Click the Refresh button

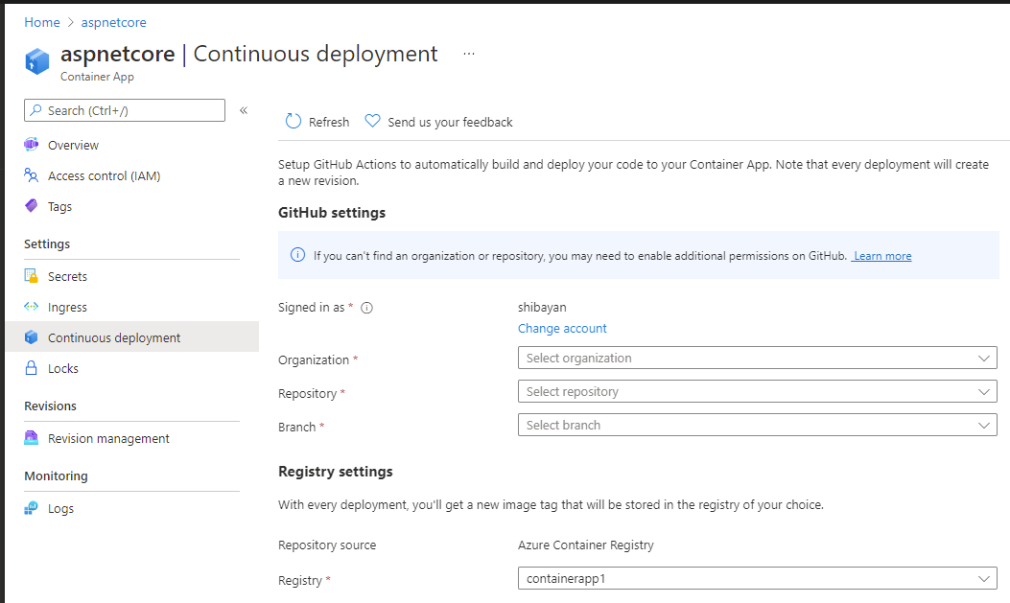[x=317, y=122]
